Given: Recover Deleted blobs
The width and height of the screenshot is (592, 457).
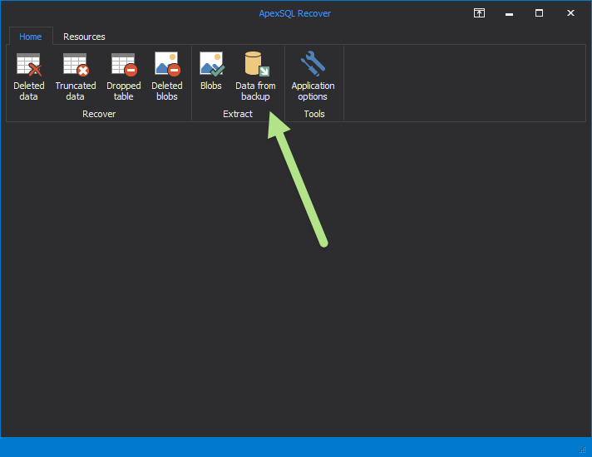Looking at the screenshot, I should (x=167, y=76).
